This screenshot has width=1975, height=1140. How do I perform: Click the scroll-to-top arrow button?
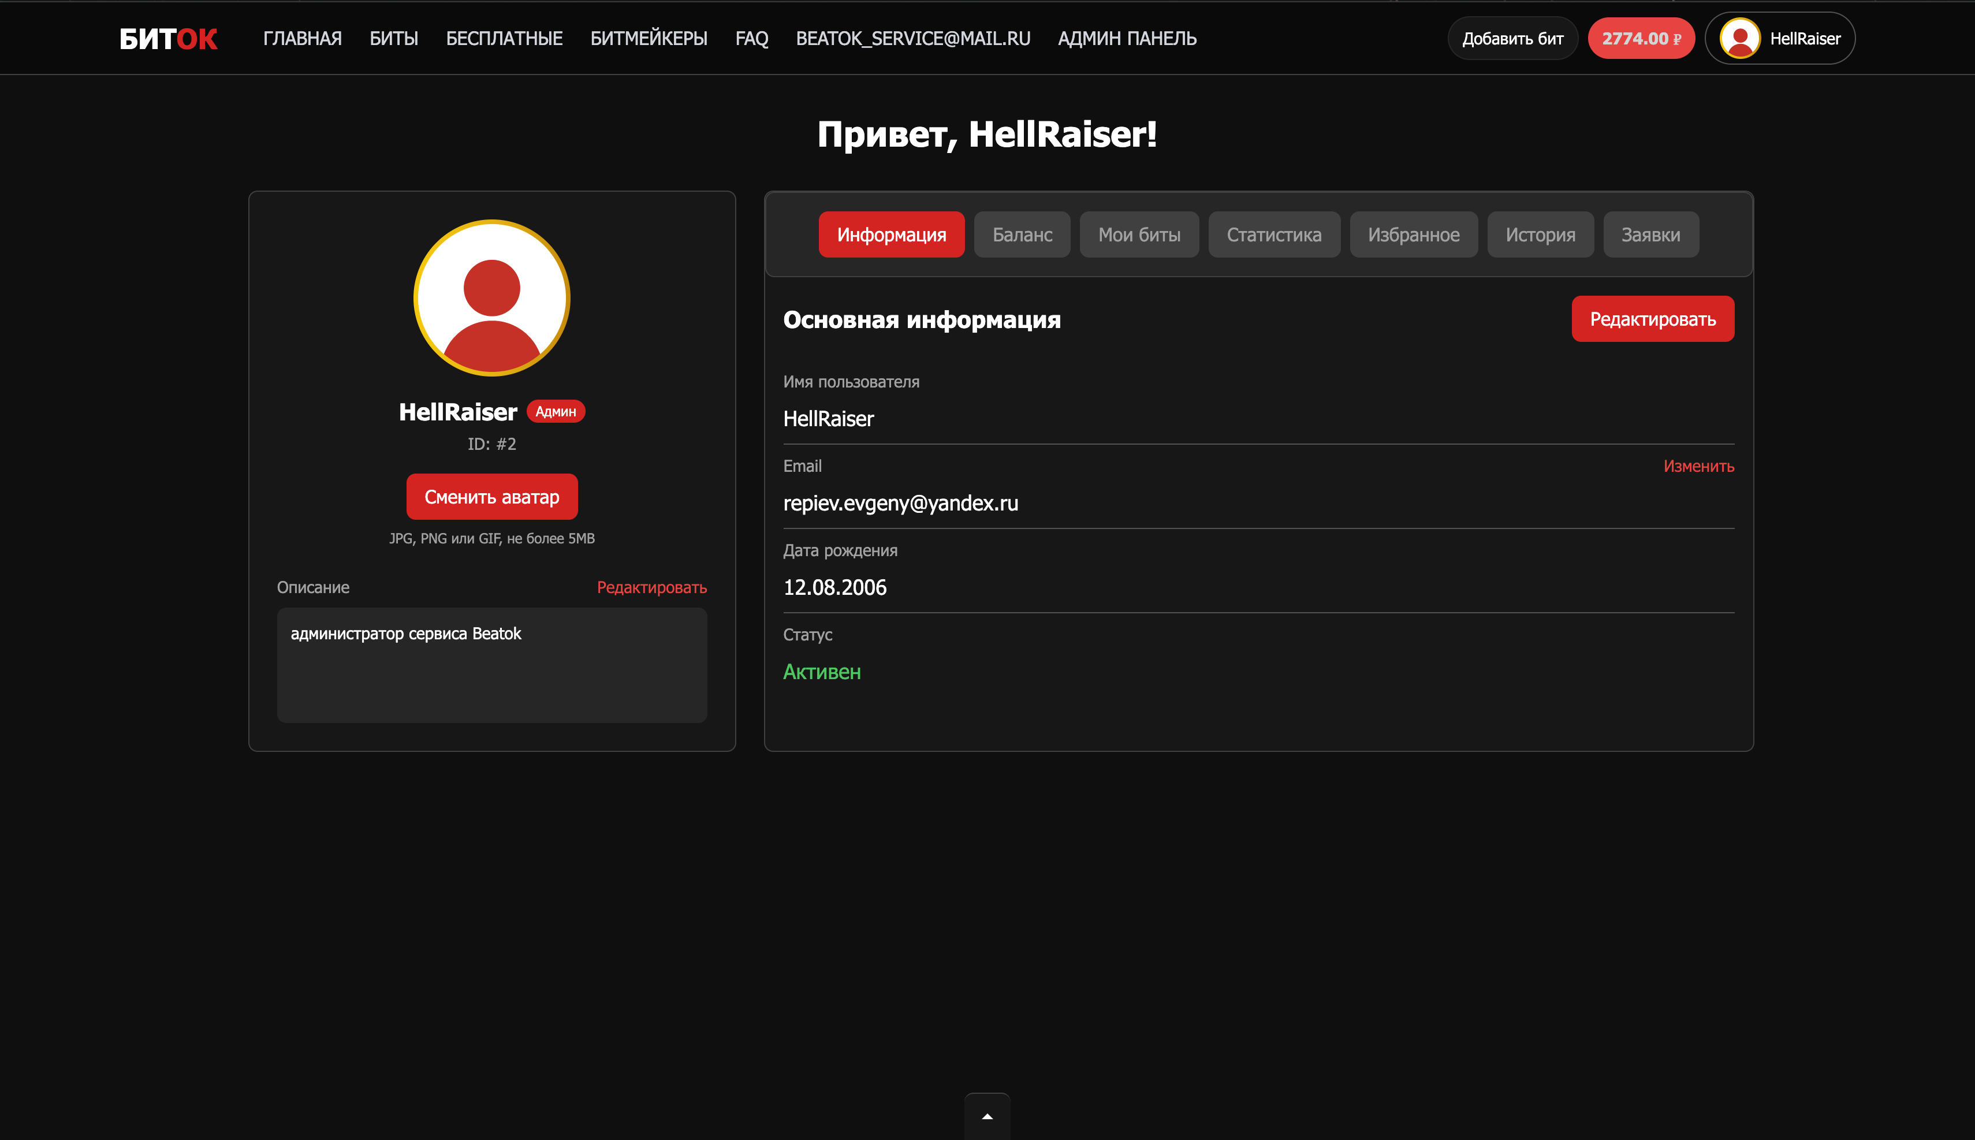987,1116
